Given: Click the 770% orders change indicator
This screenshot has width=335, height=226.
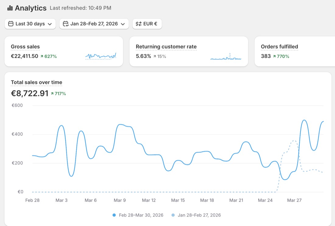Looking at the screenshot, I should (x=281, y=56).
